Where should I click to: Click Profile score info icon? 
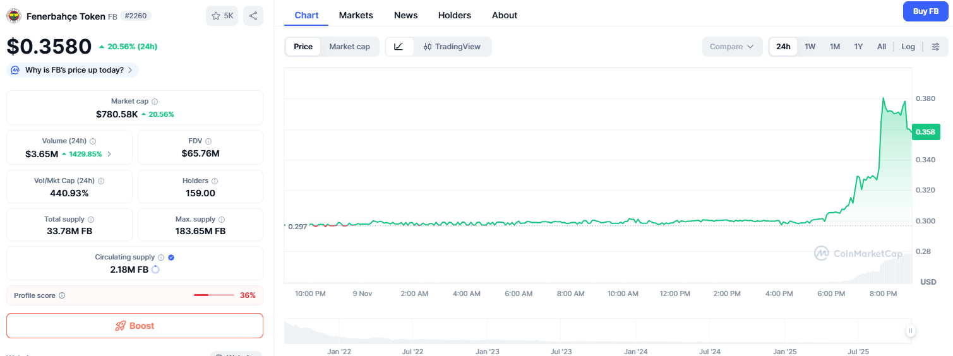(x=62, y=295)
